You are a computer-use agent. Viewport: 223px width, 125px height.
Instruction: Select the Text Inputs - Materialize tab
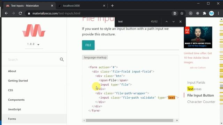tap(29, 6)
